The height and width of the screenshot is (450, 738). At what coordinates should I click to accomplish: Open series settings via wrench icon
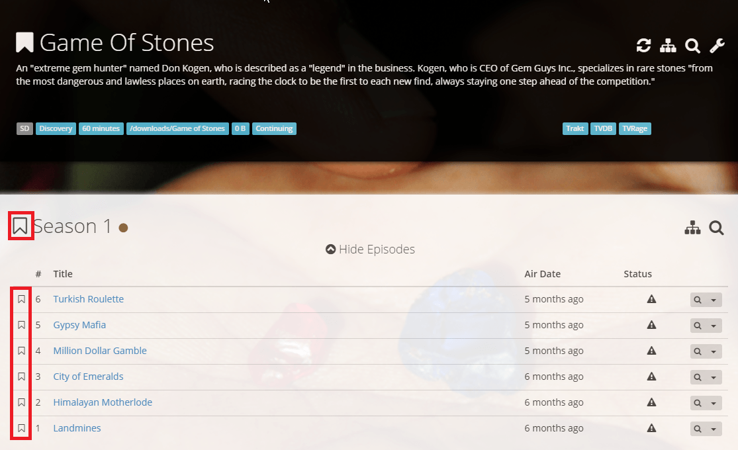(x=717, y=46)
